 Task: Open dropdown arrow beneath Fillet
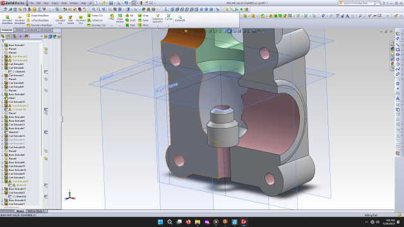point(112,25)
